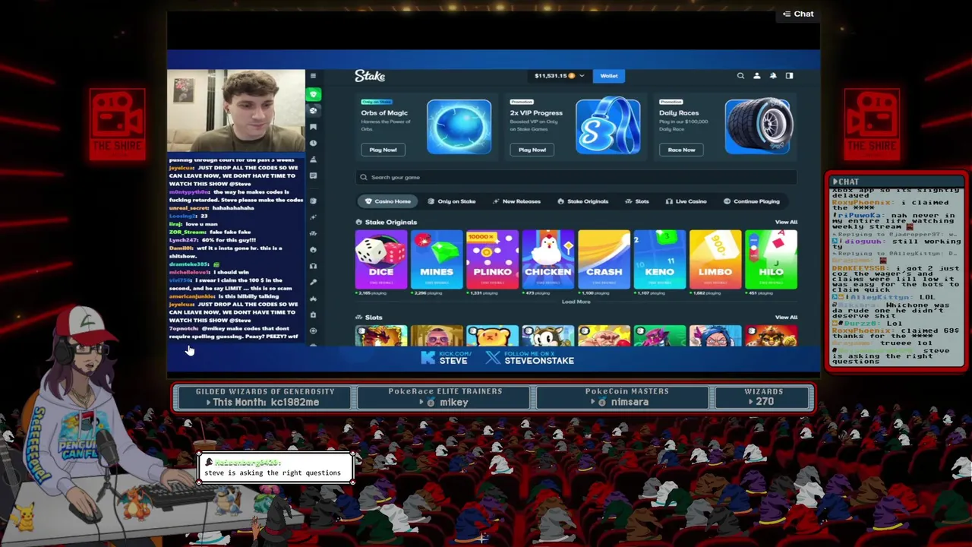Open the notifications bell icon
Image resolution: width=972 pixels, height=547 pixels.
coord(773,76)
